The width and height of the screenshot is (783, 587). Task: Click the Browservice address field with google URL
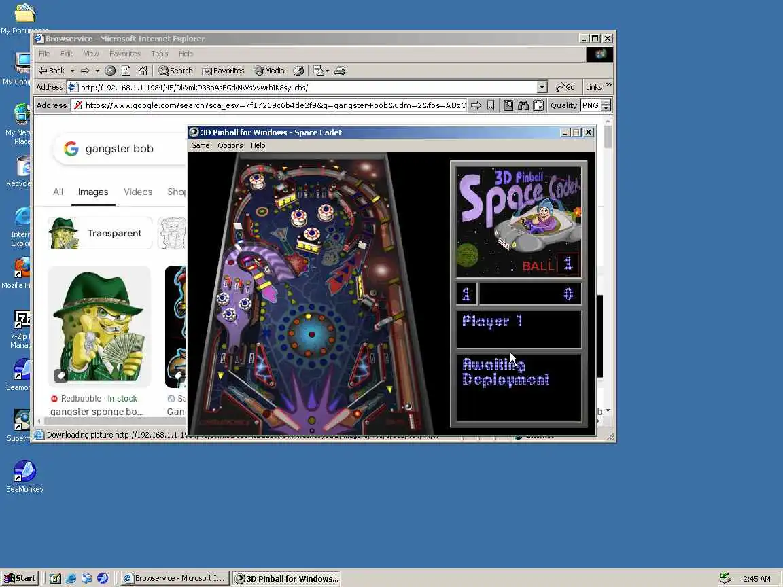pos(268,105)
